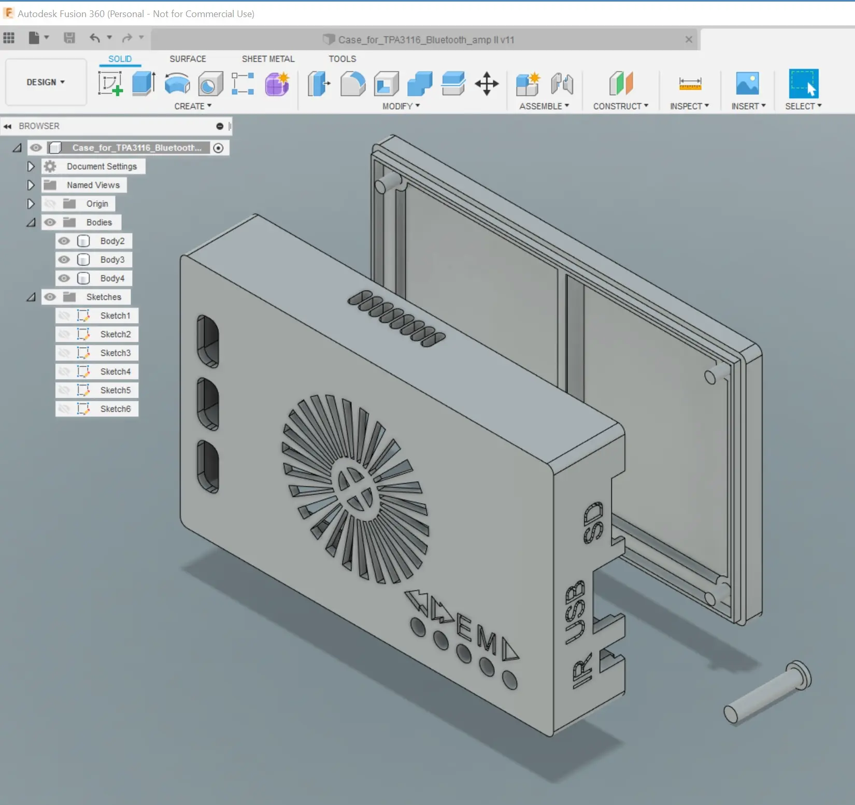Select the Offset Face tool
The height and width of the screenshot is (805, 855).
453,83
